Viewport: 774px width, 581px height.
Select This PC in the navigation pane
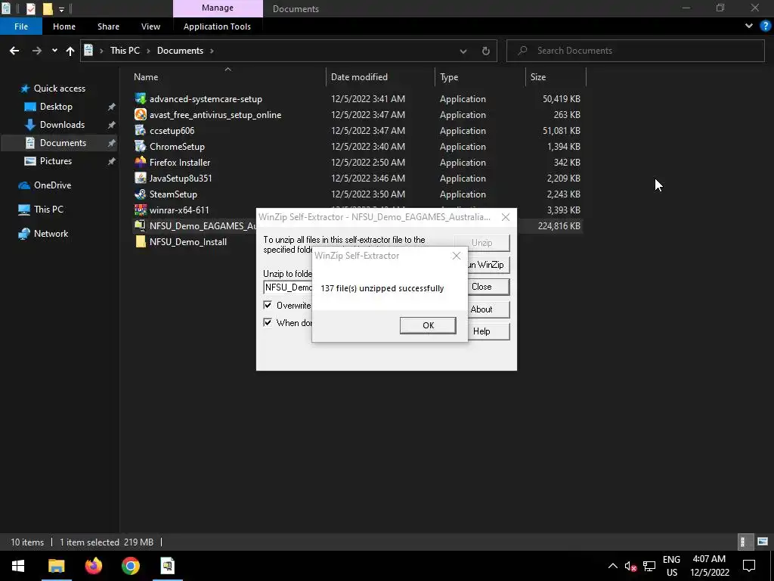click(48, 210)
